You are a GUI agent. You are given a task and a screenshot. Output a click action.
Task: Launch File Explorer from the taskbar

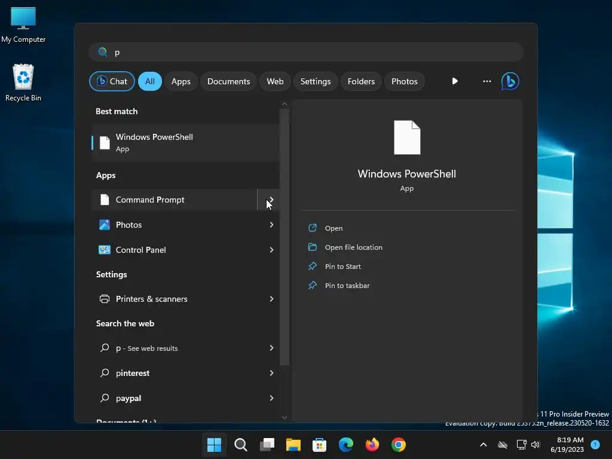(x=293, y=445)
